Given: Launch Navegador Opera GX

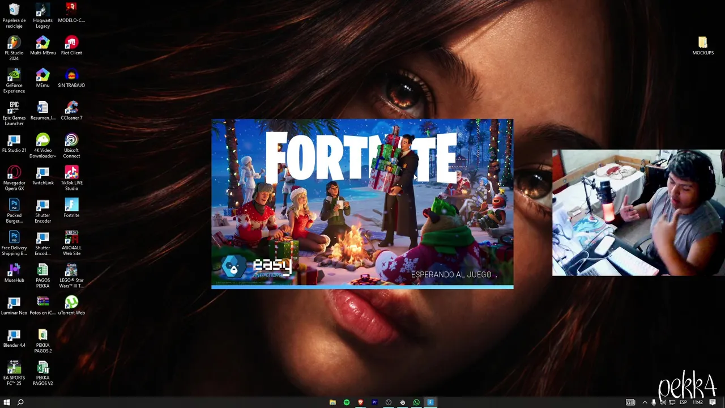Looking at the screenshot, I should click(x=14, y=178).
